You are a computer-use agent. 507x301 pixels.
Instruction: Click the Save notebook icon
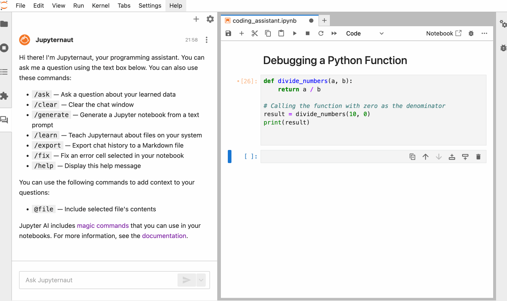point(228,33)
